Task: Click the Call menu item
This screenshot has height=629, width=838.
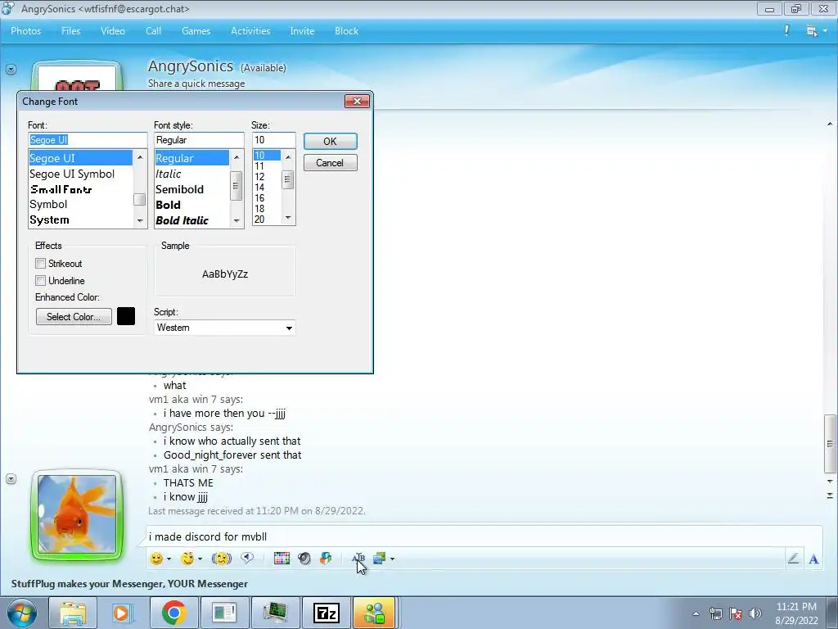Action: tap(153, 31)
